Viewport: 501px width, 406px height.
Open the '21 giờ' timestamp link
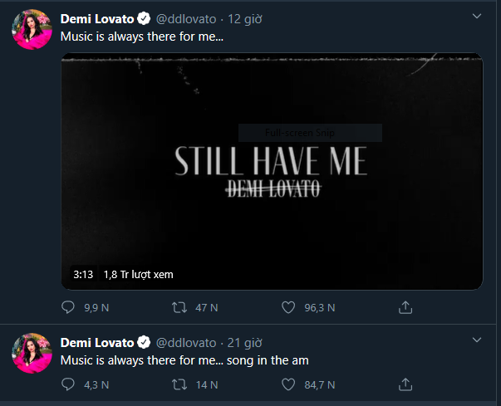[246, 342]
